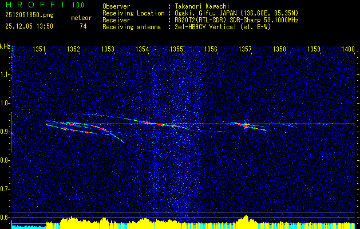Click the 1.1 kHz frequency label
Viewport: 360px width, 229px height.
(5, 74)
